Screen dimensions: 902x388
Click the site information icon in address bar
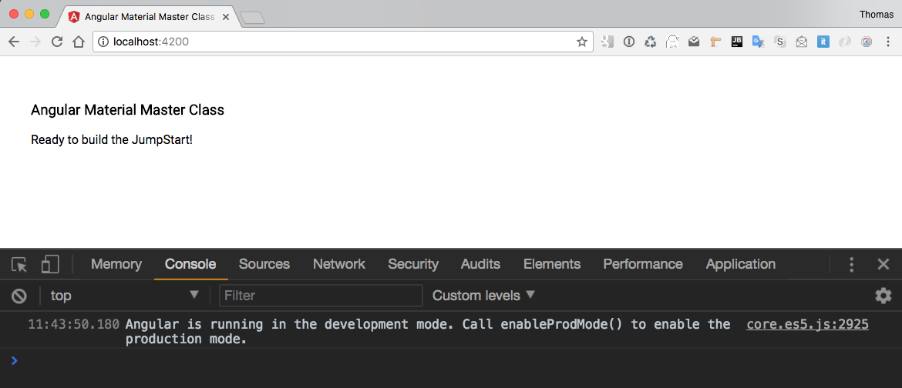click(103, 42)
